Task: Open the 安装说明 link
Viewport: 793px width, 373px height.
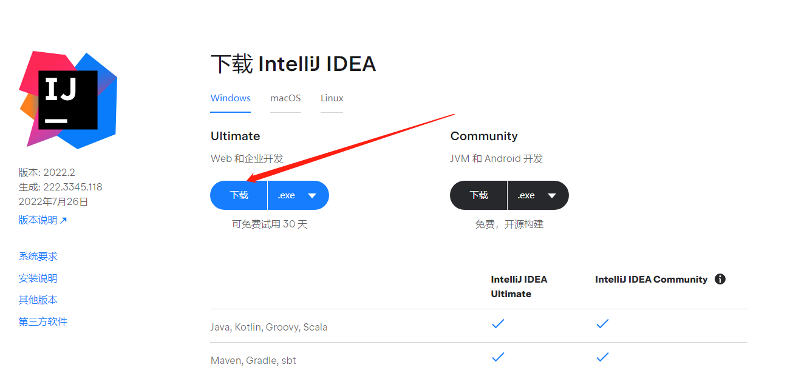Action: [x=38, y=278]
